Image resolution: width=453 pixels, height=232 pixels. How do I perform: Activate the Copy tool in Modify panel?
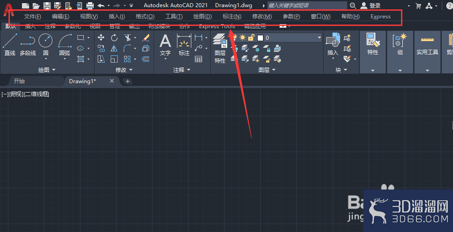[x=101, y=48]
